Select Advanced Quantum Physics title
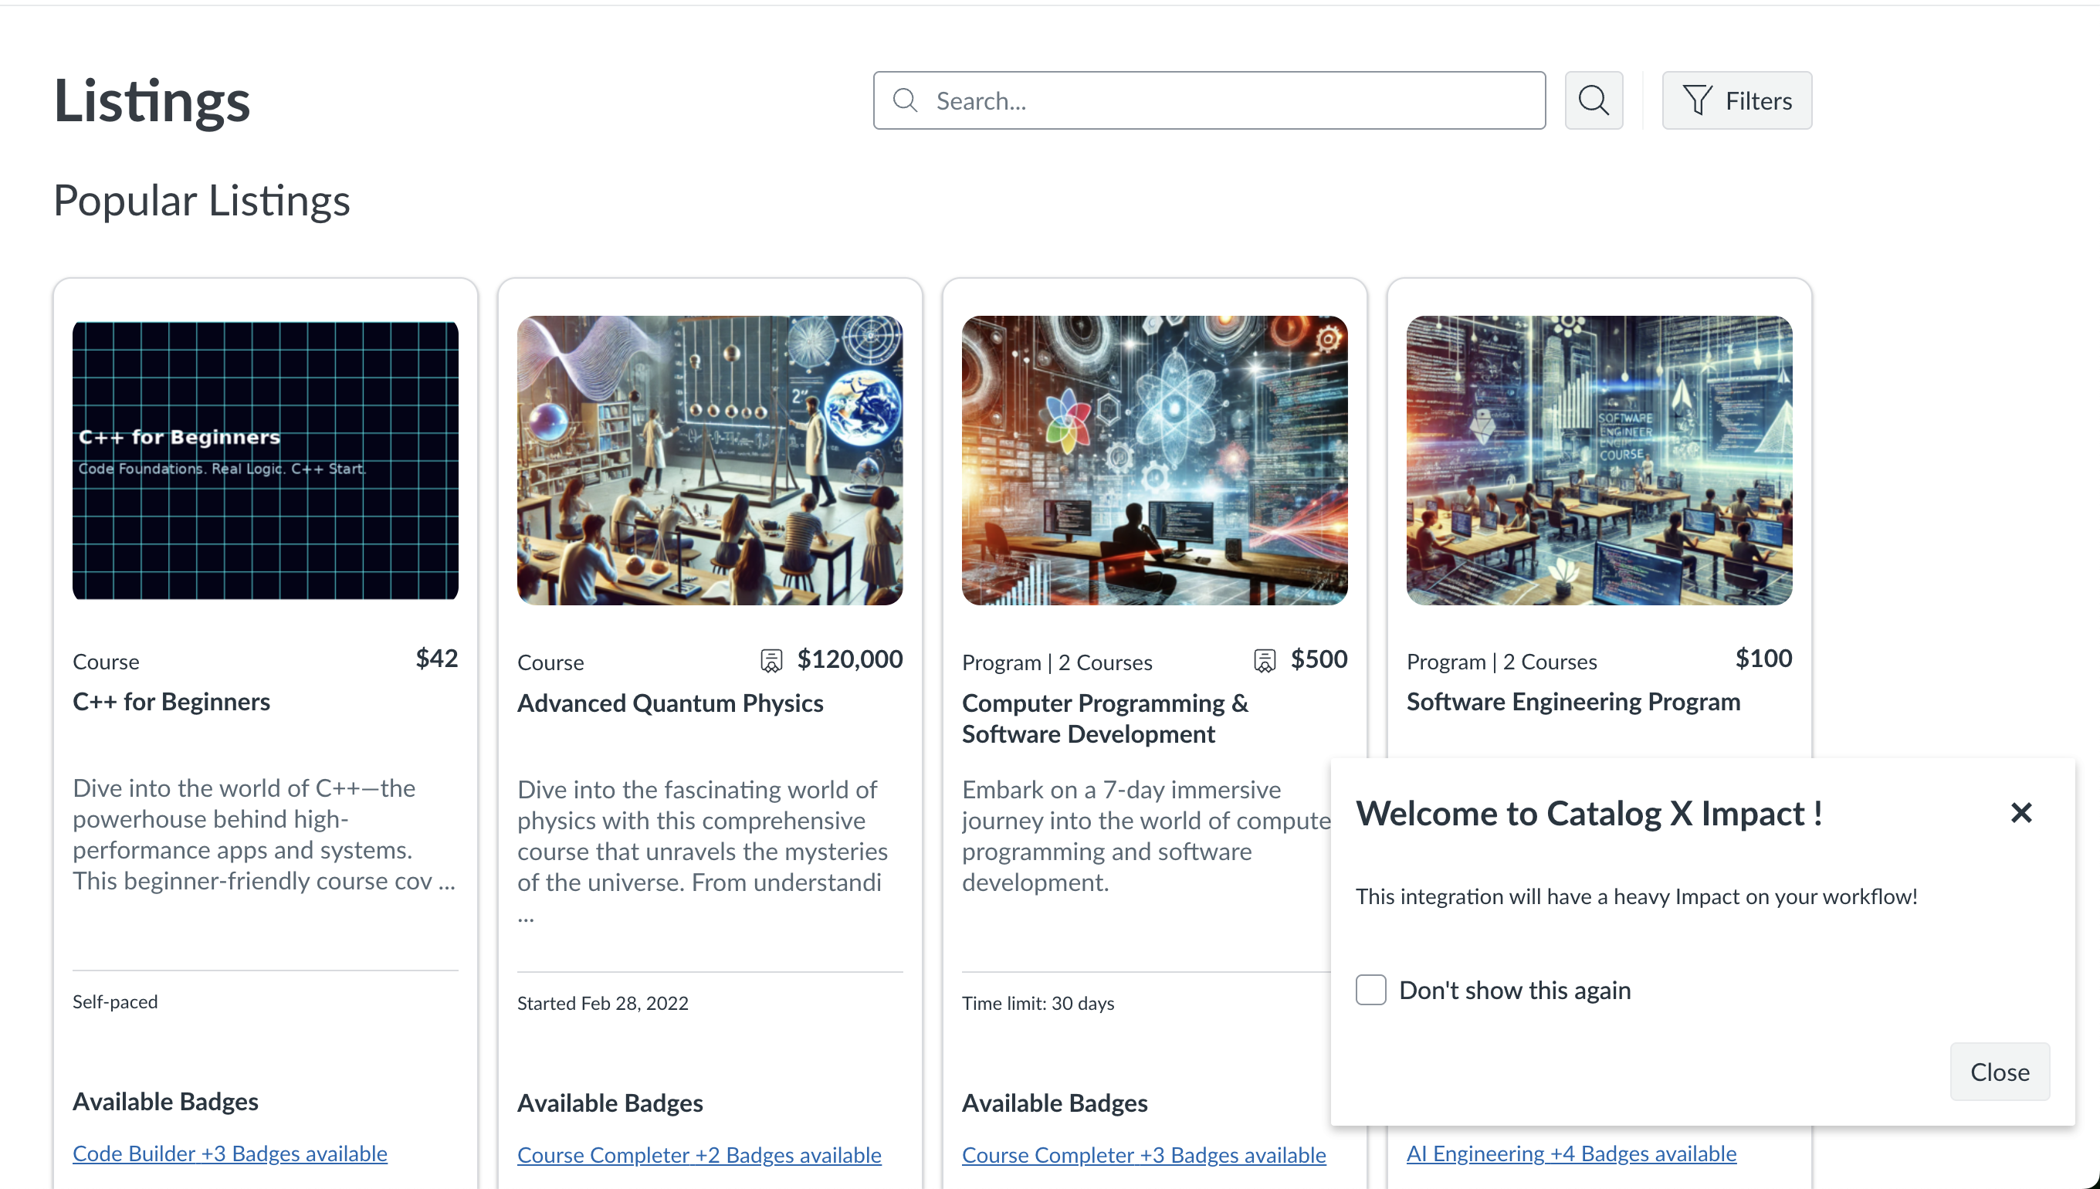This screenshot has height=1189, width=2100. [669, 703]
